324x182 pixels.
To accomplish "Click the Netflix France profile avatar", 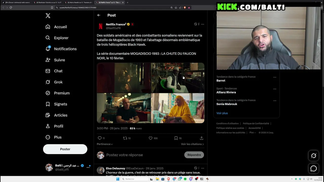I will (x=100, y=26).
